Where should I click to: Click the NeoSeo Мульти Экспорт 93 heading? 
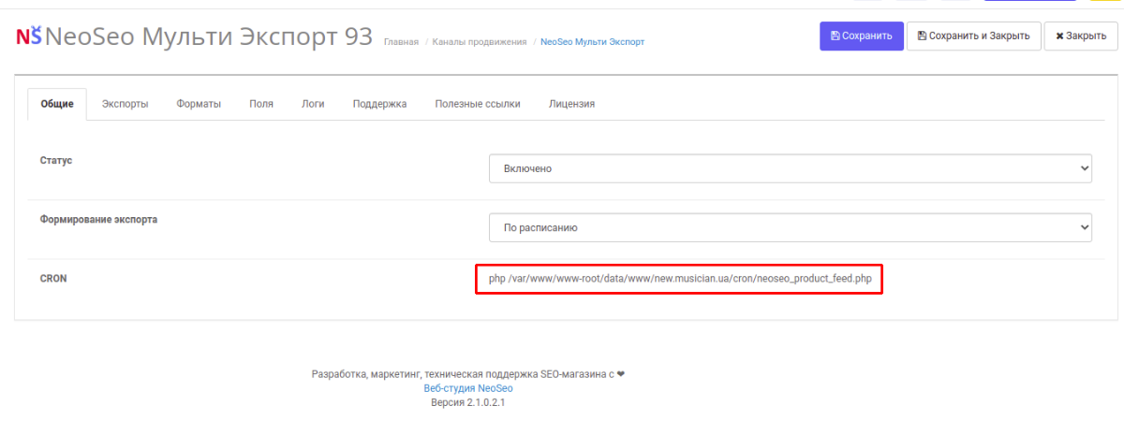208,36
